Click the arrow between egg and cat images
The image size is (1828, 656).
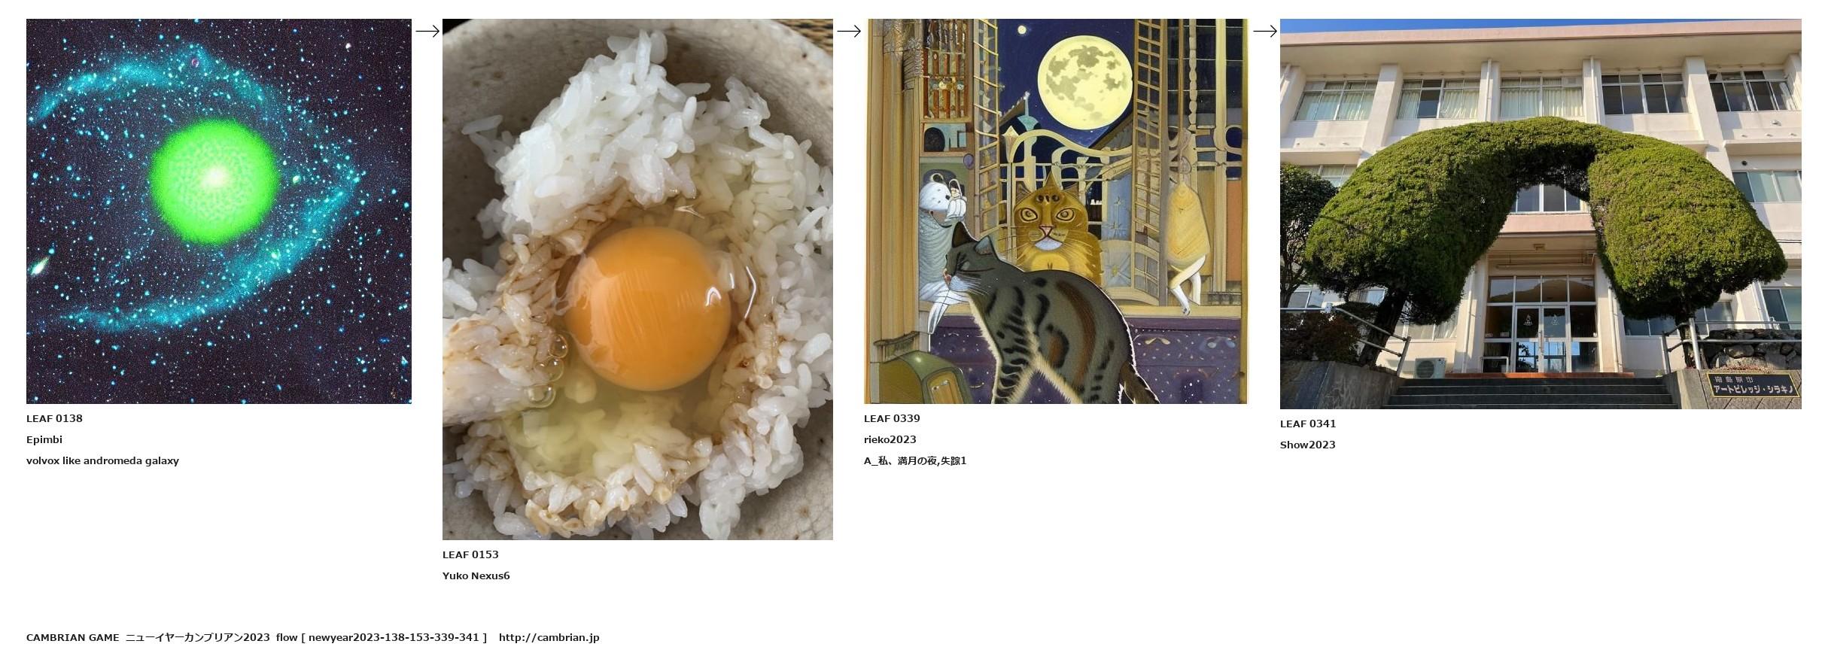(x=849, y=31)
